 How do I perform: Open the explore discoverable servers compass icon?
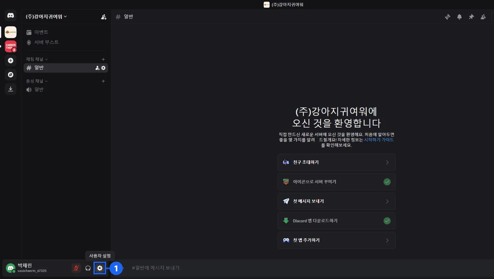11,74
